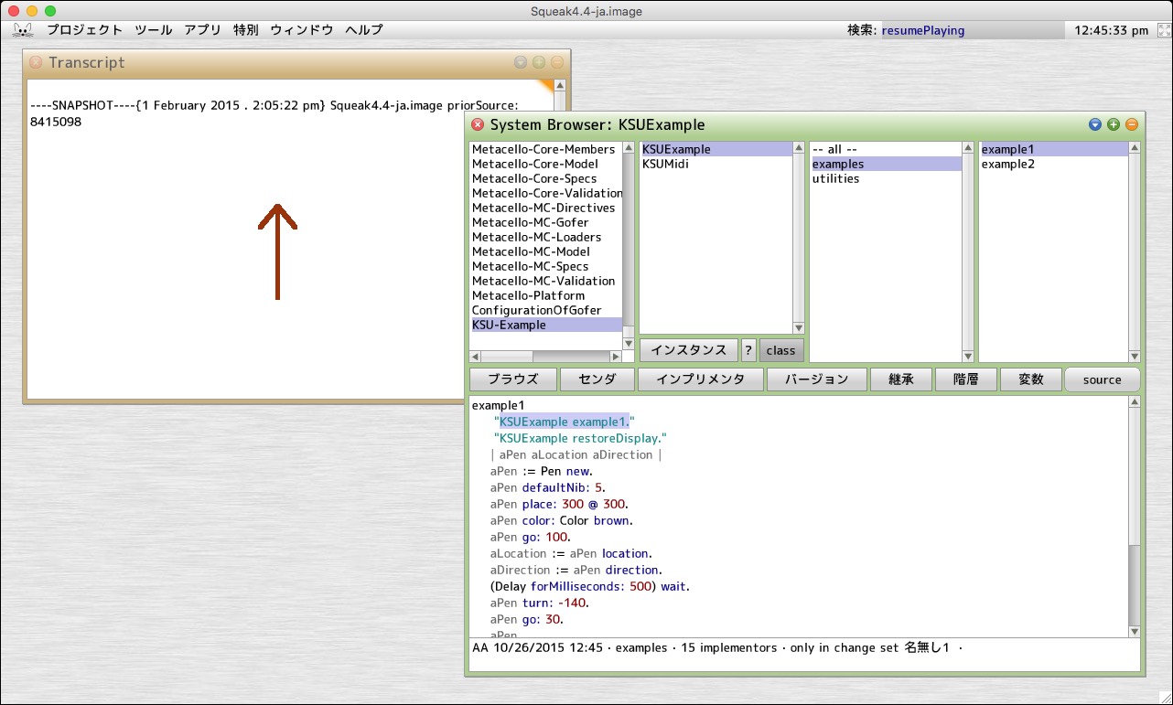1173x705 pixels.
Task: Select method example2
Action: [1054, 164]
